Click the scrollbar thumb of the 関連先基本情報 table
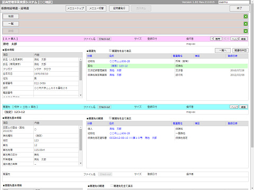 click(x=80, y=140)
